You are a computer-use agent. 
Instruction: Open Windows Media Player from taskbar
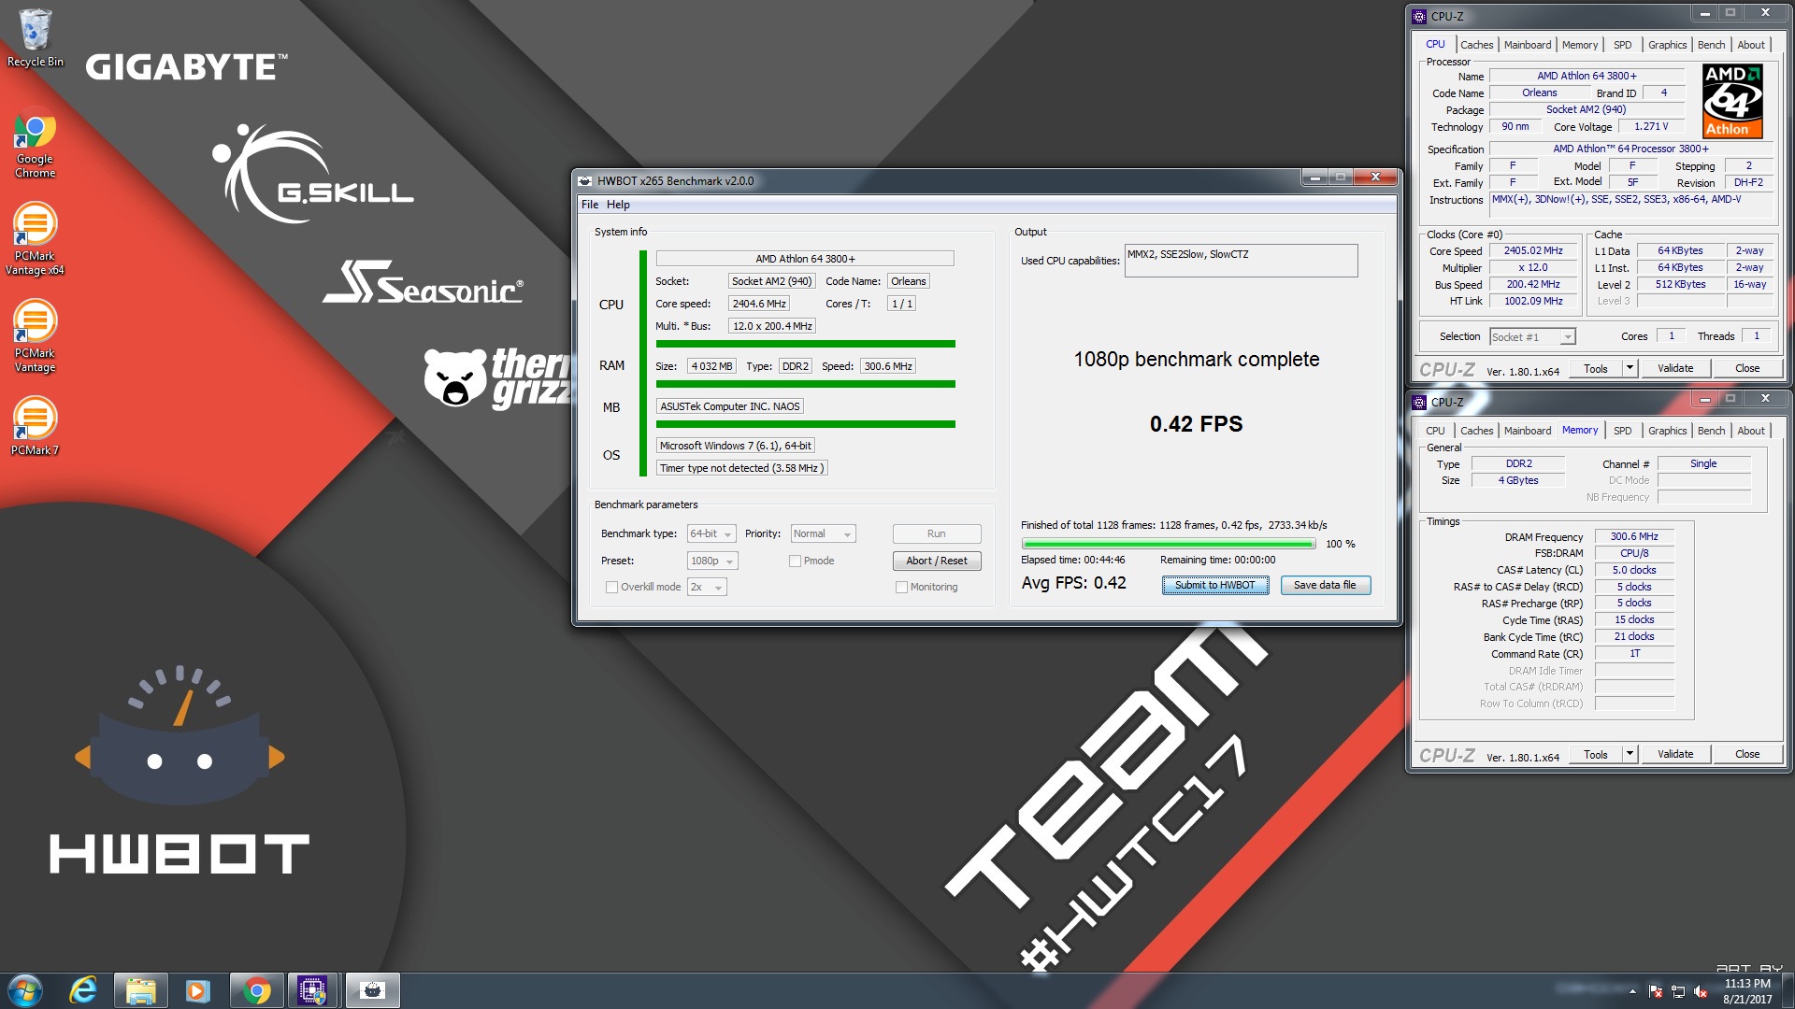[198, 990]
